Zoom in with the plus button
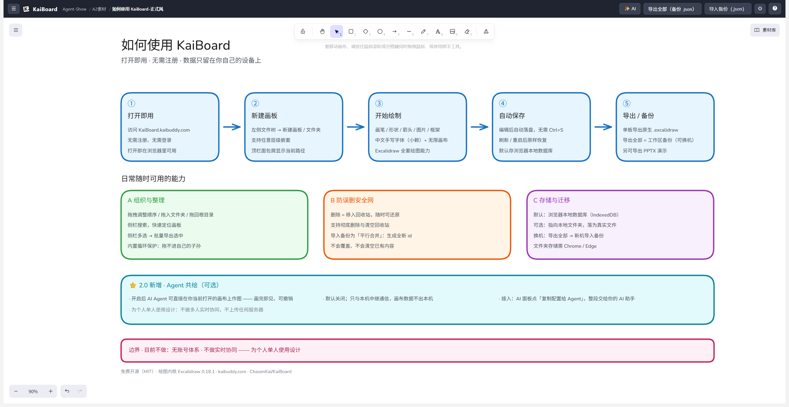This screenshot has height=407, width=789. [x=51, y=391]
